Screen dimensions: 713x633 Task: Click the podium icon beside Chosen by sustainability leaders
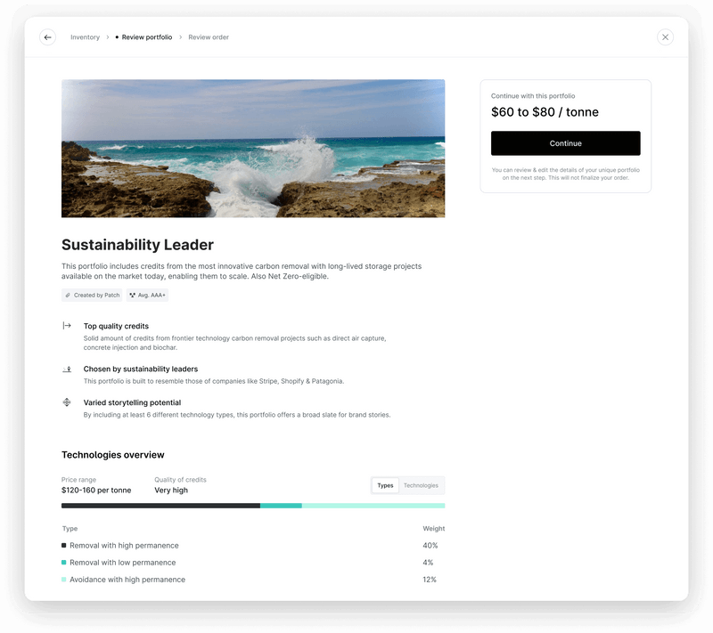pos(66,369)
